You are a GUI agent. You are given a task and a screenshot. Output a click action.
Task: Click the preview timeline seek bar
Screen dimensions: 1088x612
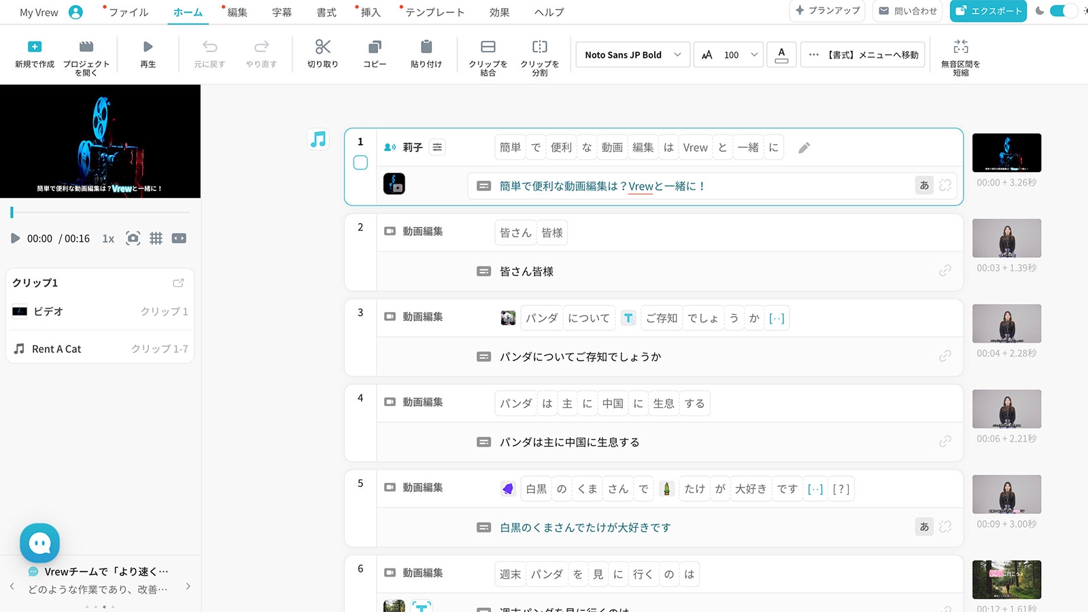pyautogui.click(x=100, y=212)
